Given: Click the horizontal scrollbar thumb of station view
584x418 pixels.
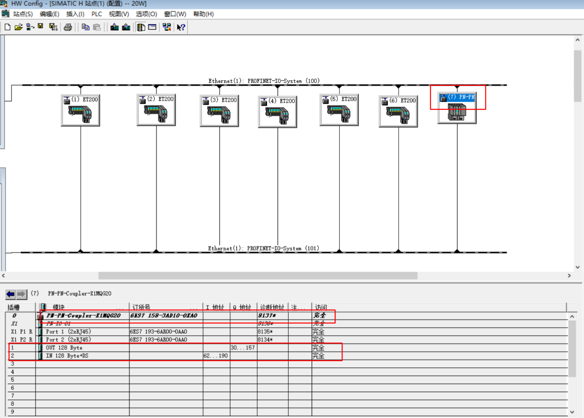Looking at the screenshot, I should 258,276.
